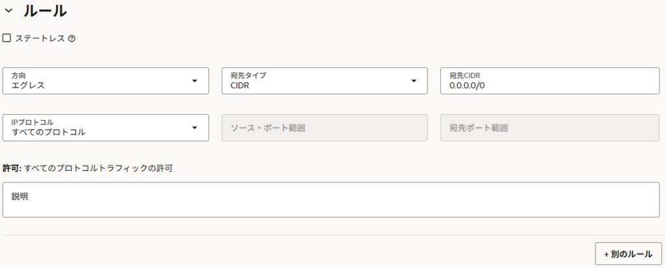The height and width of the screenshot is (268, 665).
Task: Click the arrow icon in IPプロトコル box
Action: [x=194, y=128]
